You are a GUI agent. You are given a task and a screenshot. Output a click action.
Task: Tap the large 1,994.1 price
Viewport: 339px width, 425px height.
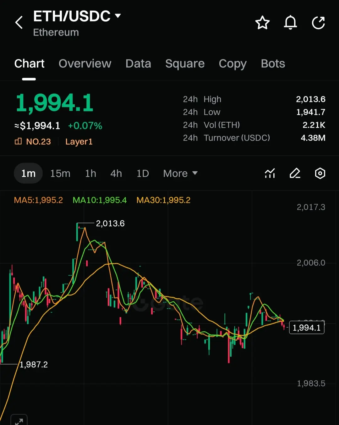click(x=55, y=103)
